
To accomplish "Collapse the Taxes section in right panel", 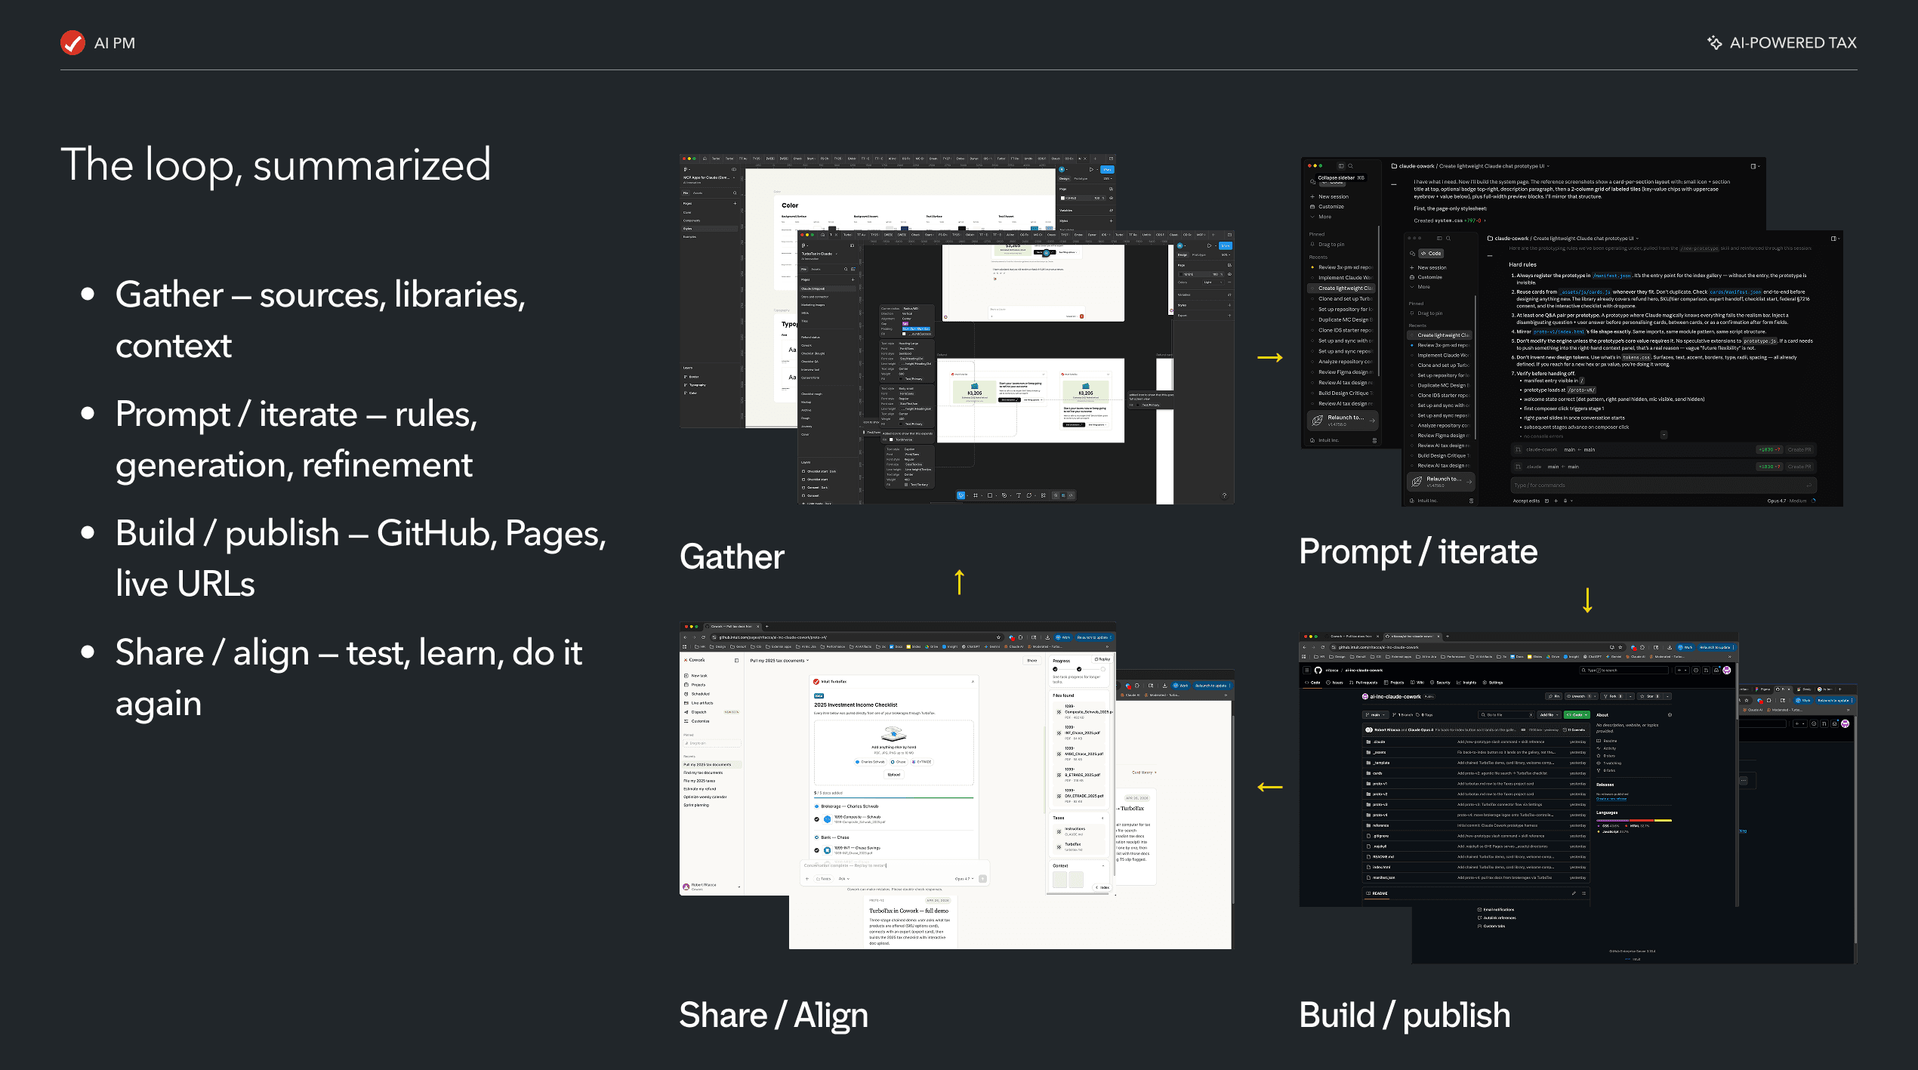I will pyautogui.click(x=1102, y=818).
